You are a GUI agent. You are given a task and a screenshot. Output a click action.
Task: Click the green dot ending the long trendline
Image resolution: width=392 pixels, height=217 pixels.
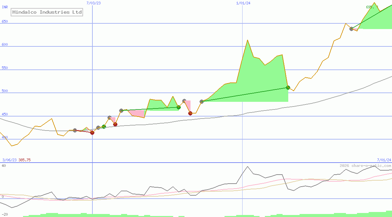point(288,87)
